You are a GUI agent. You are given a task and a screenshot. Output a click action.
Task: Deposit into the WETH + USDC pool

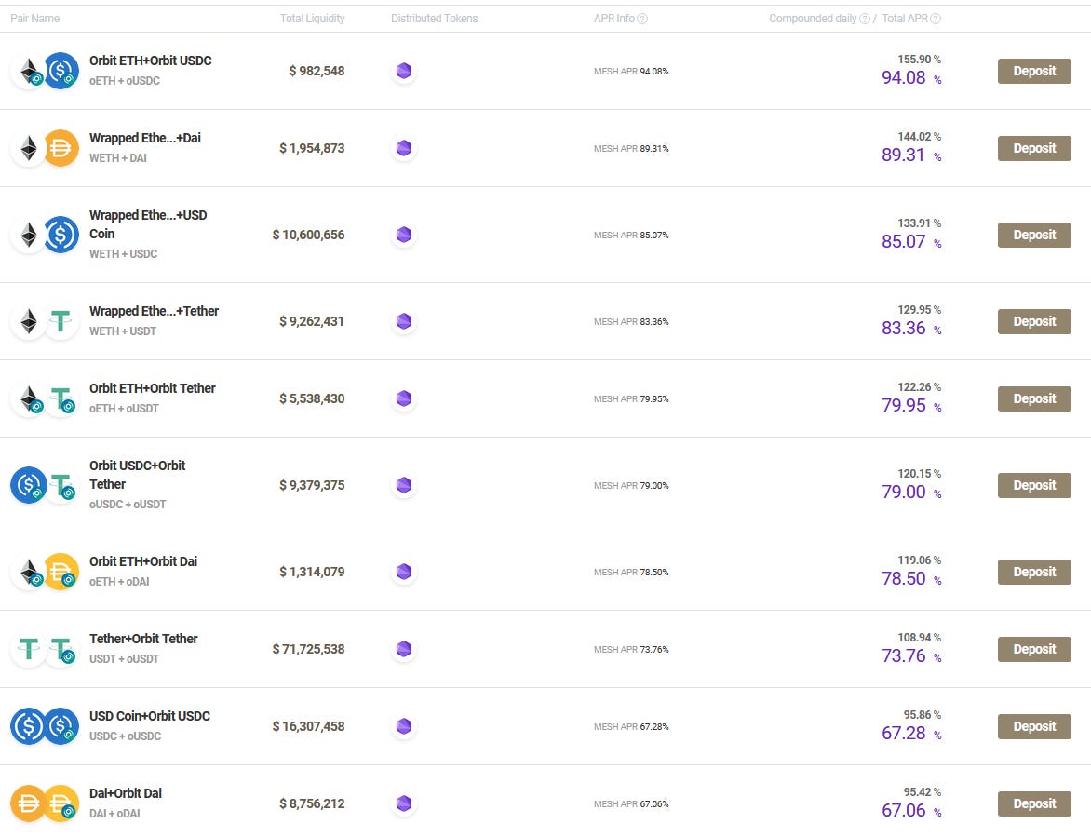(x=1034, y=235)
